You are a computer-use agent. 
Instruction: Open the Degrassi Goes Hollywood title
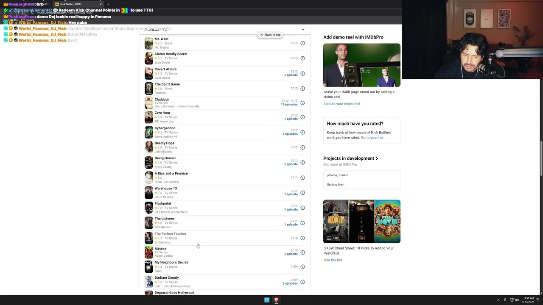coord(174,293)
